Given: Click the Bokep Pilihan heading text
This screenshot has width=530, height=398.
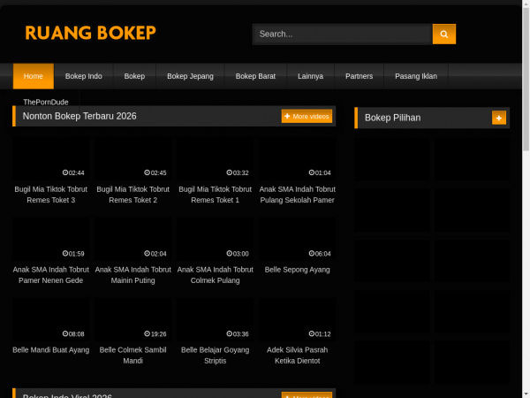Looking at the screenshot, I should 392,118.
